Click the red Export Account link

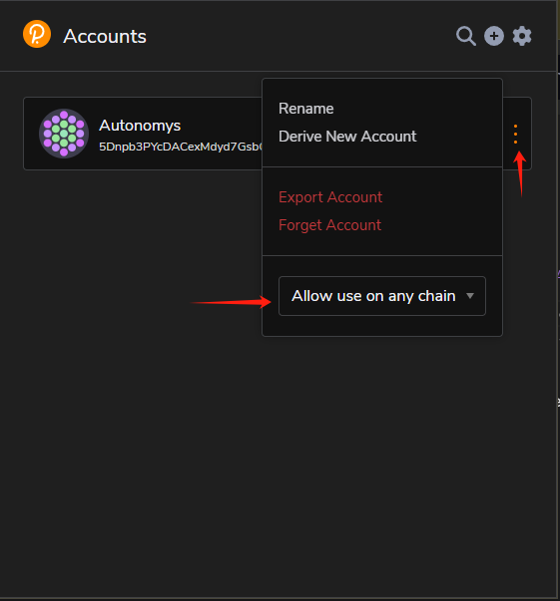pyautogui.click(x=330, y=197)
